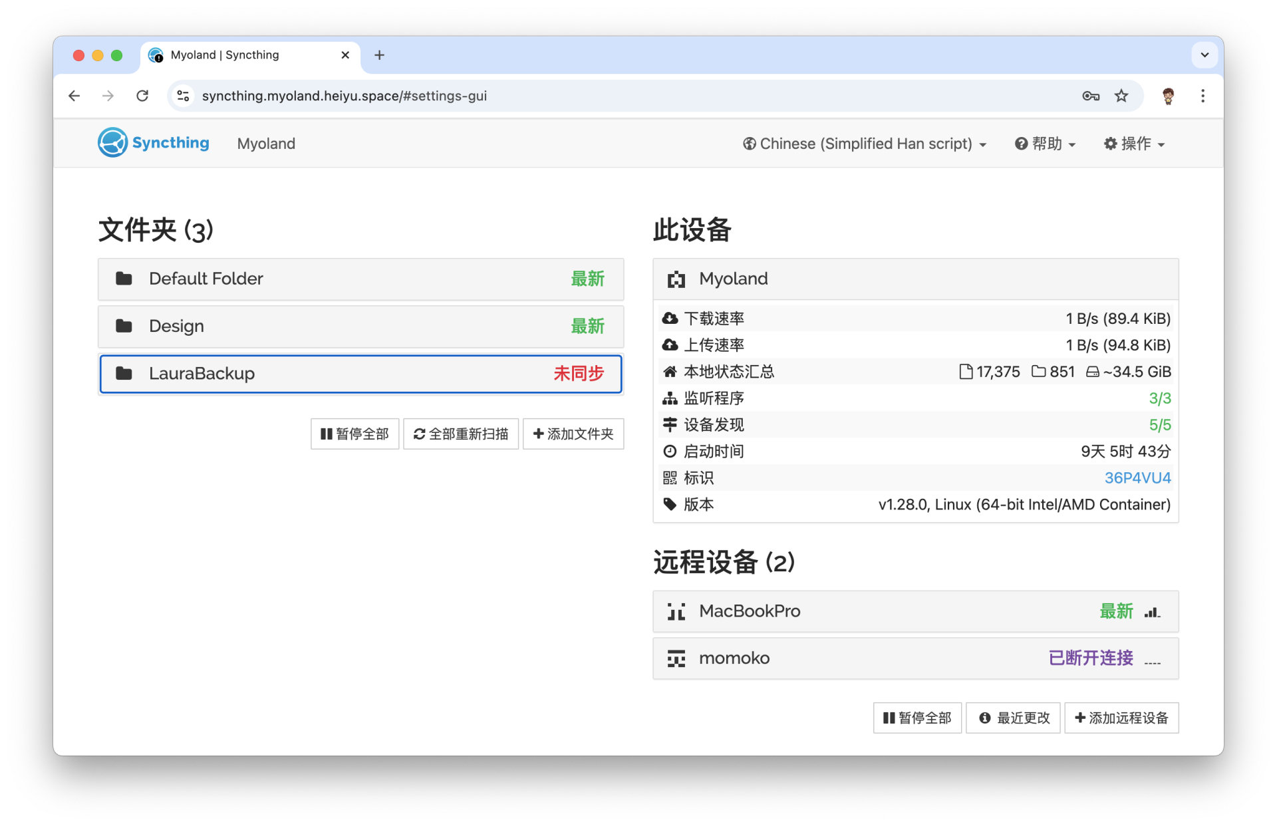Click the 全部重新扫描 rescan all button
This screenshot has height=826, width=1277.
pyautogui.click(x=461, y=434)
